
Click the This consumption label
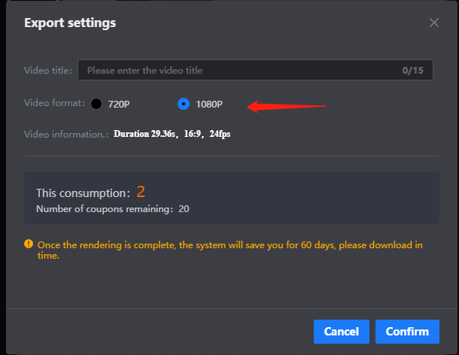click(x=83, y=193)
